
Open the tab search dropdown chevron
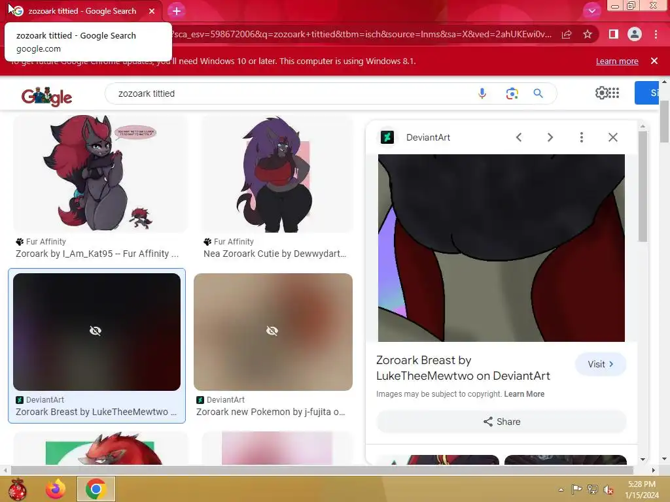coord(591,11)
